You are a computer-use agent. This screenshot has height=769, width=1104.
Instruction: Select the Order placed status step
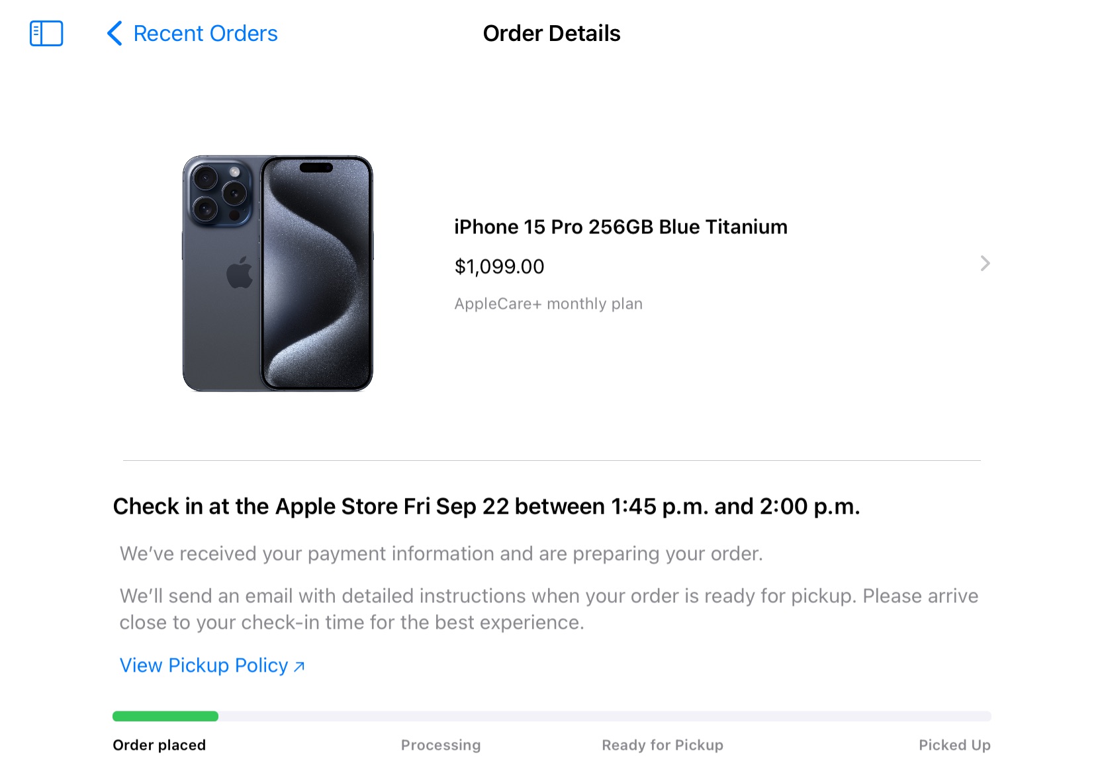(x=160, y=745)
